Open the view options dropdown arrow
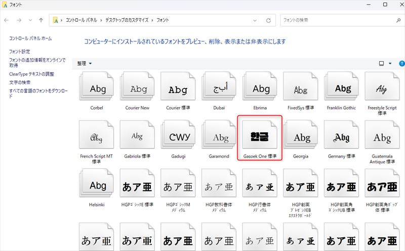 click(x=390, y=64)
